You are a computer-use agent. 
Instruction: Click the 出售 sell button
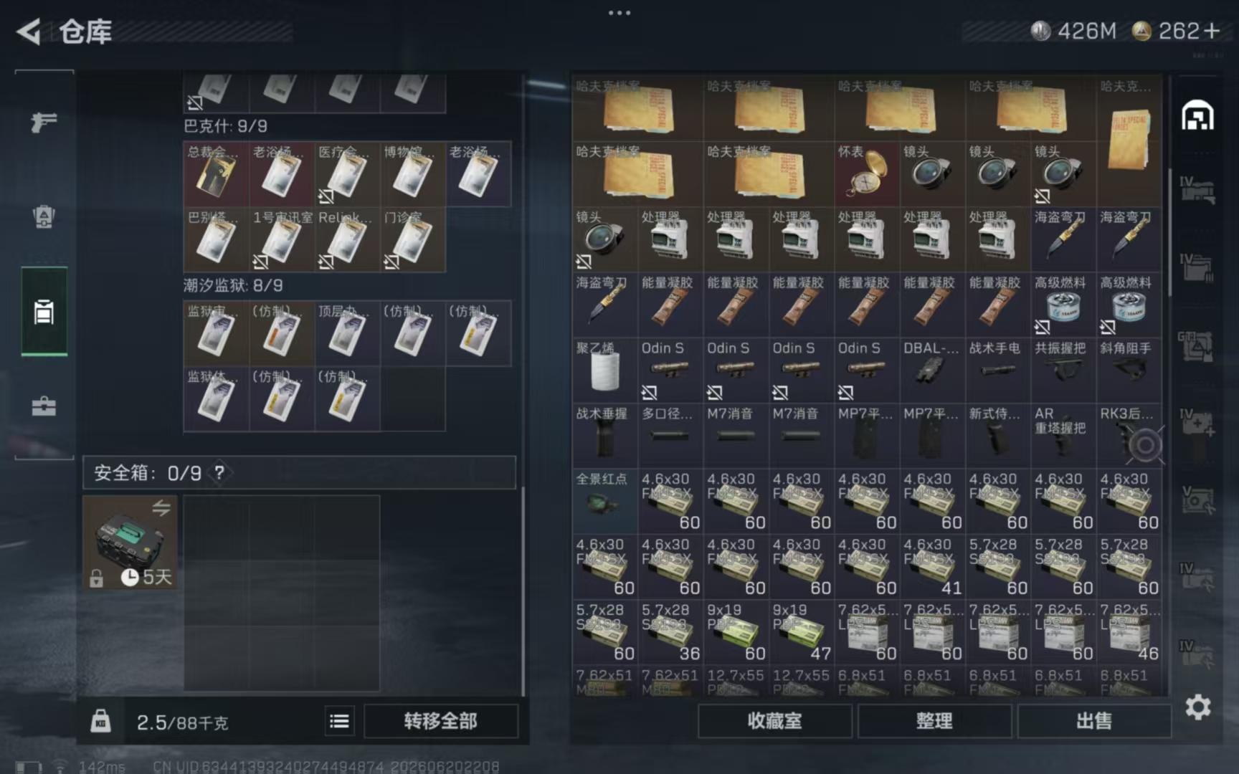point(1094,721)
